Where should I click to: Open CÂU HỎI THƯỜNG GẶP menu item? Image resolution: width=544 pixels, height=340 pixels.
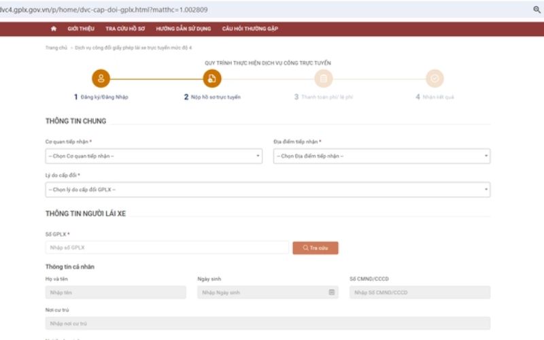[250, 29]
